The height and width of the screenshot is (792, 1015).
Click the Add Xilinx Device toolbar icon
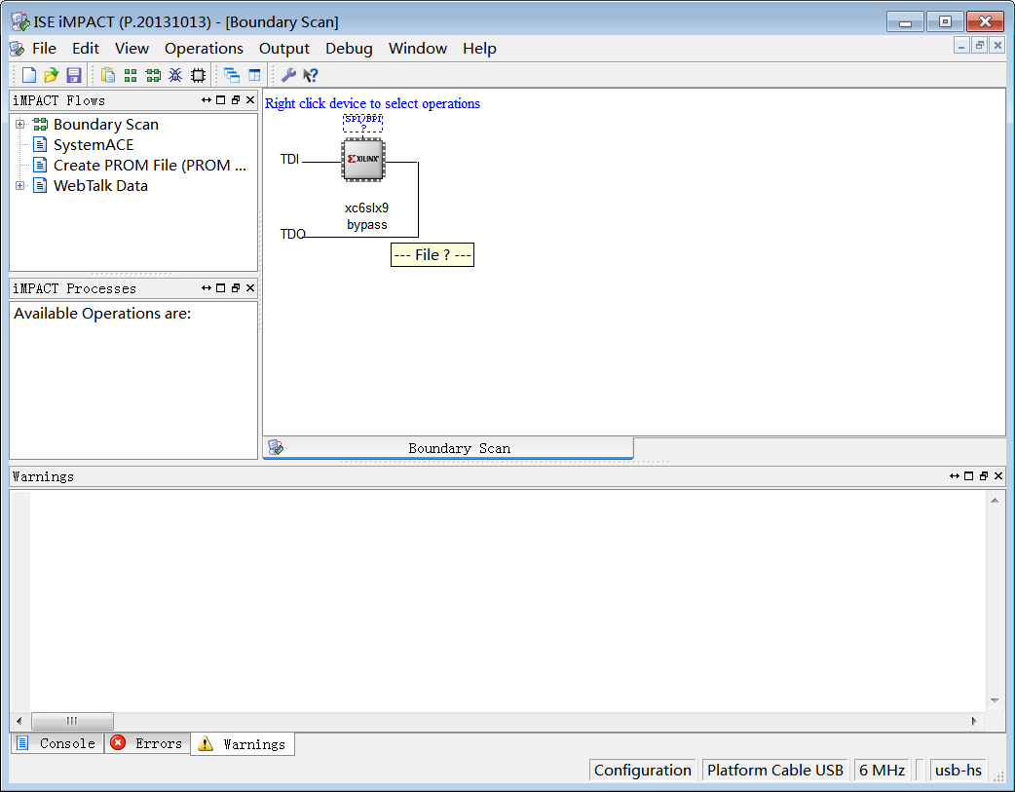pyautogui.click(x=153, y=74)
